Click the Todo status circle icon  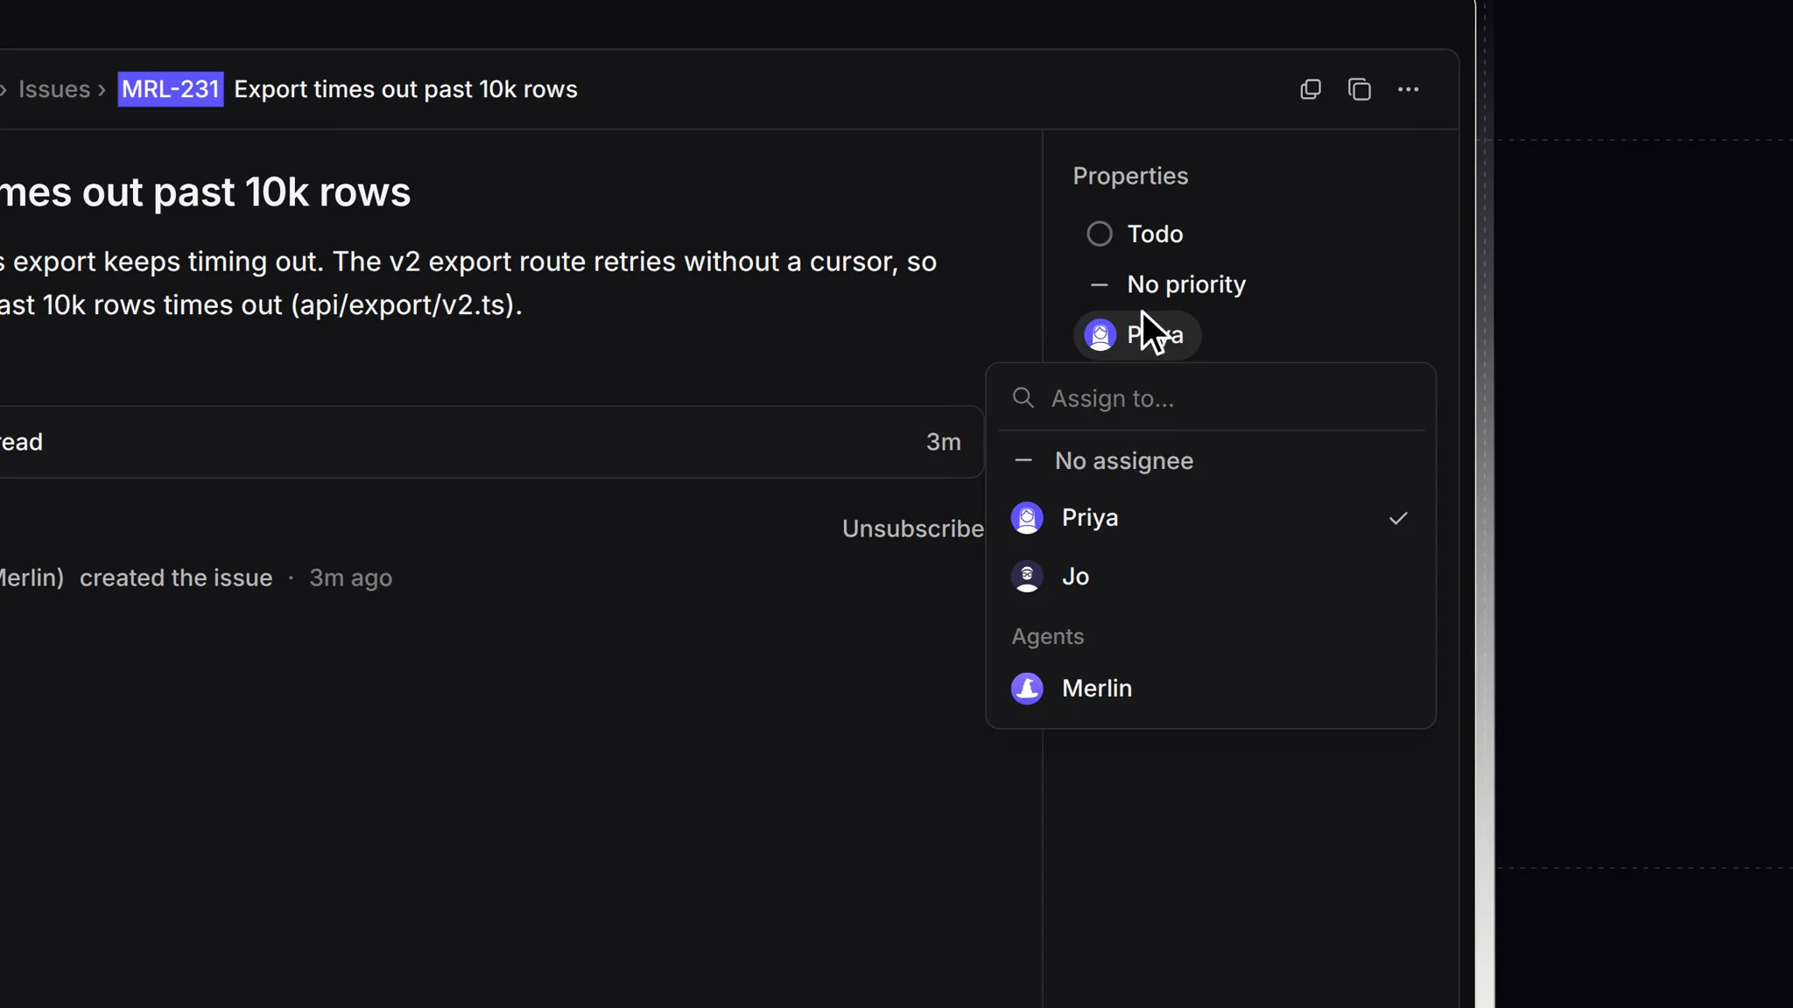(1100, 234)
